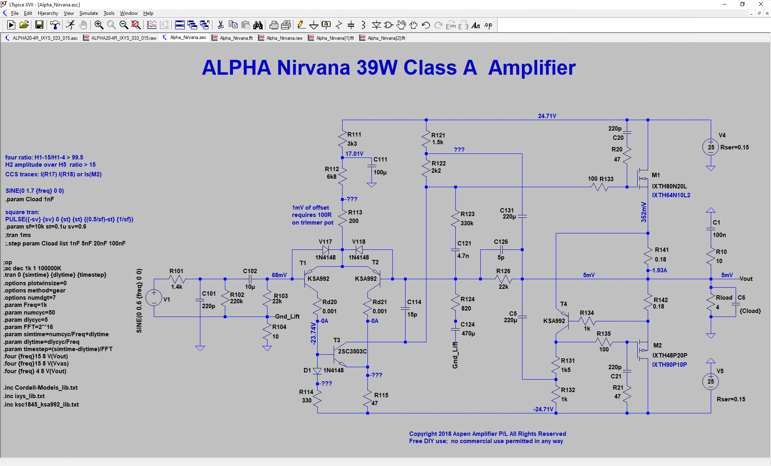This screenshot has height=466, width=771.
Task: Run the simulation with the running man icon
Action: coord(70,25)
